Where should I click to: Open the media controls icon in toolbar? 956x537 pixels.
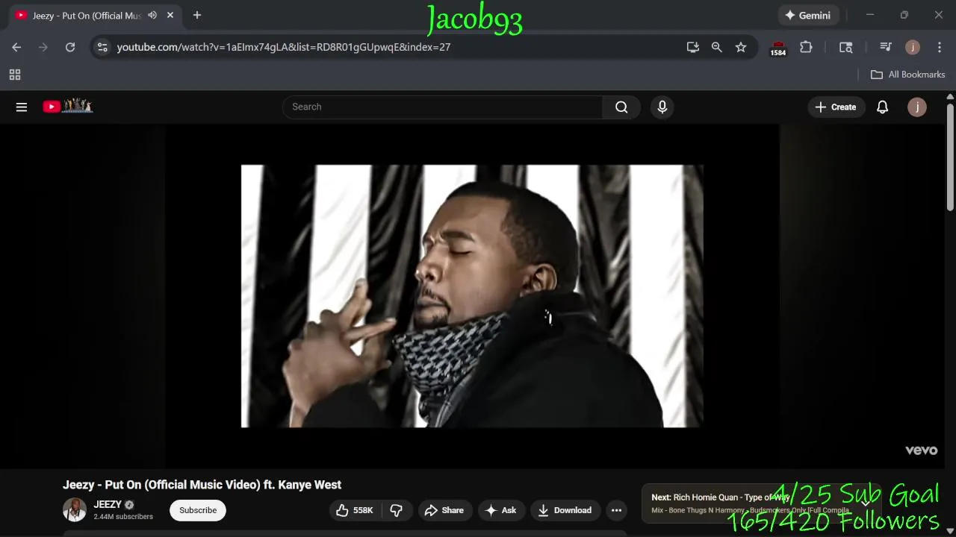tap(886, 47)
